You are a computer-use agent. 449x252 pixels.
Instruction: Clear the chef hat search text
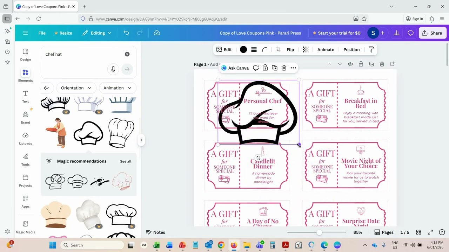[x=127, y=54]
